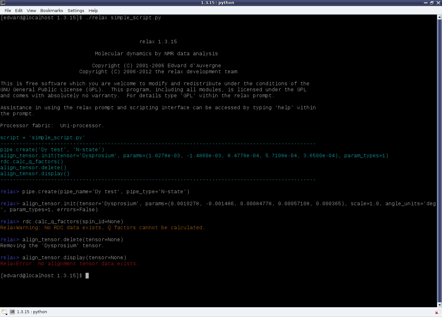Click the New Tab icon in tab bar
This screenshot has height=317, width=442.
pos(4,312)
